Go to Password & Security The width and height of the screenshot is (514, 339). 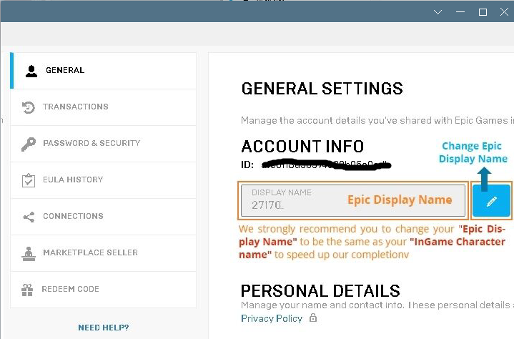tap(103, 144)
